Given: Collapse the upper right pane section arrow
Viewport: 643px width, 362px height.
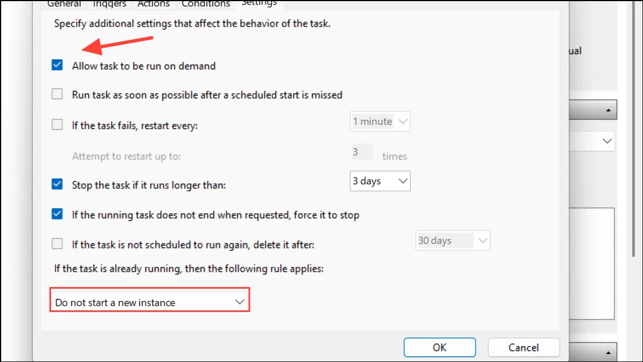Looking at the screenshot, I should 608,110.
